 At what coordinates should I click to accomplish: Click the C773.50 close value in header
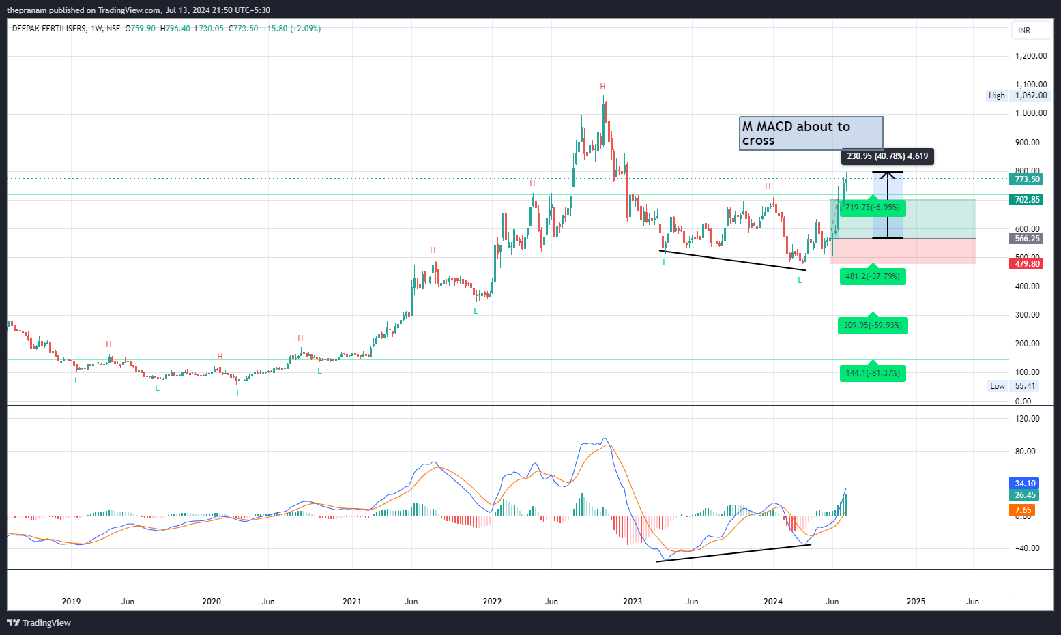pos(244,29)
